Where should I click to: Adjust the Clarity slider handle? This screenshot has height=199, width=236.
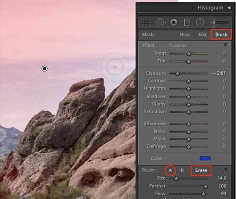[189, 104]
